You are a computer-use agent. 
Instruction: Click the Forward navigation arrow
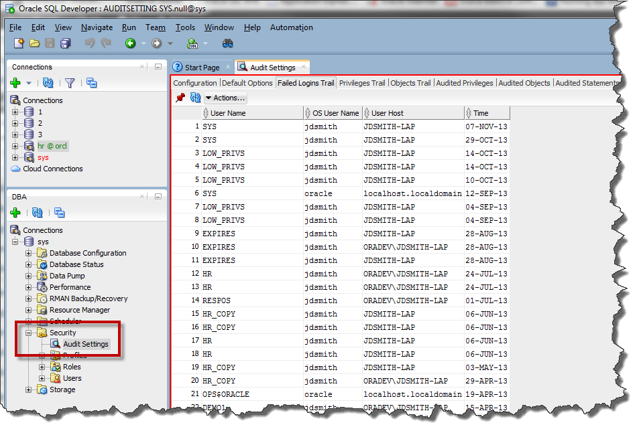click(x=157, y=44)
